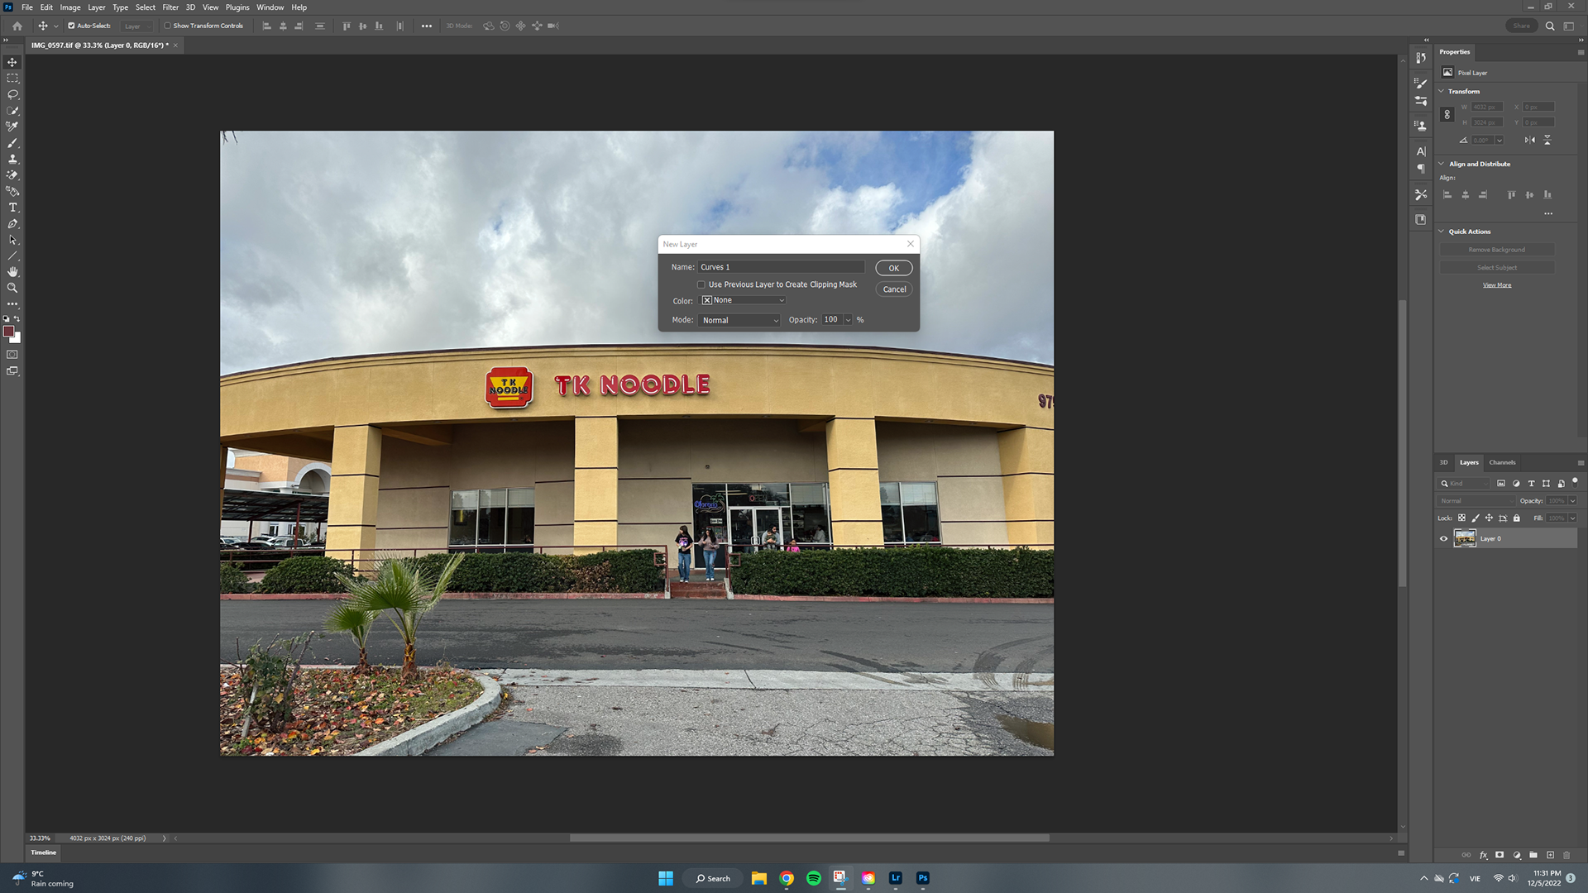This screenshot has height=893, width=1588.
Task: Select the Move tool
Action: [x=12, y=62]
